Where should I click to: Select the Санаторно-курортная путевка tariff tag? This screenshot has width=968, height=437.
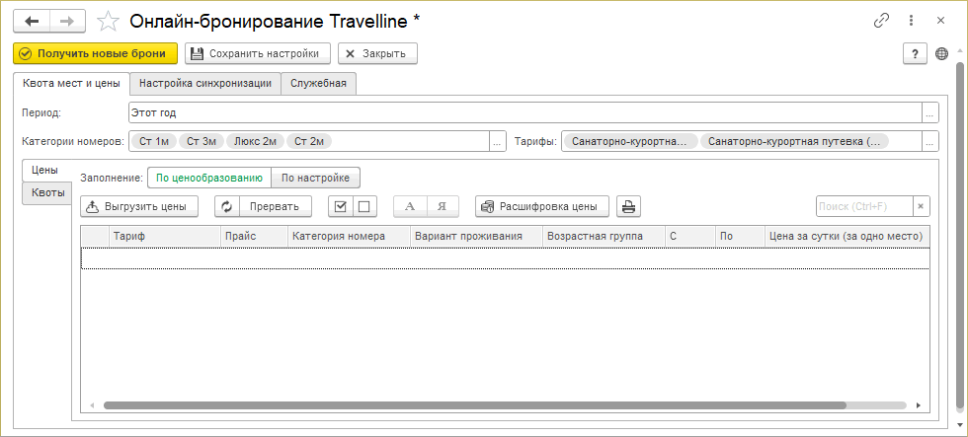794,141
